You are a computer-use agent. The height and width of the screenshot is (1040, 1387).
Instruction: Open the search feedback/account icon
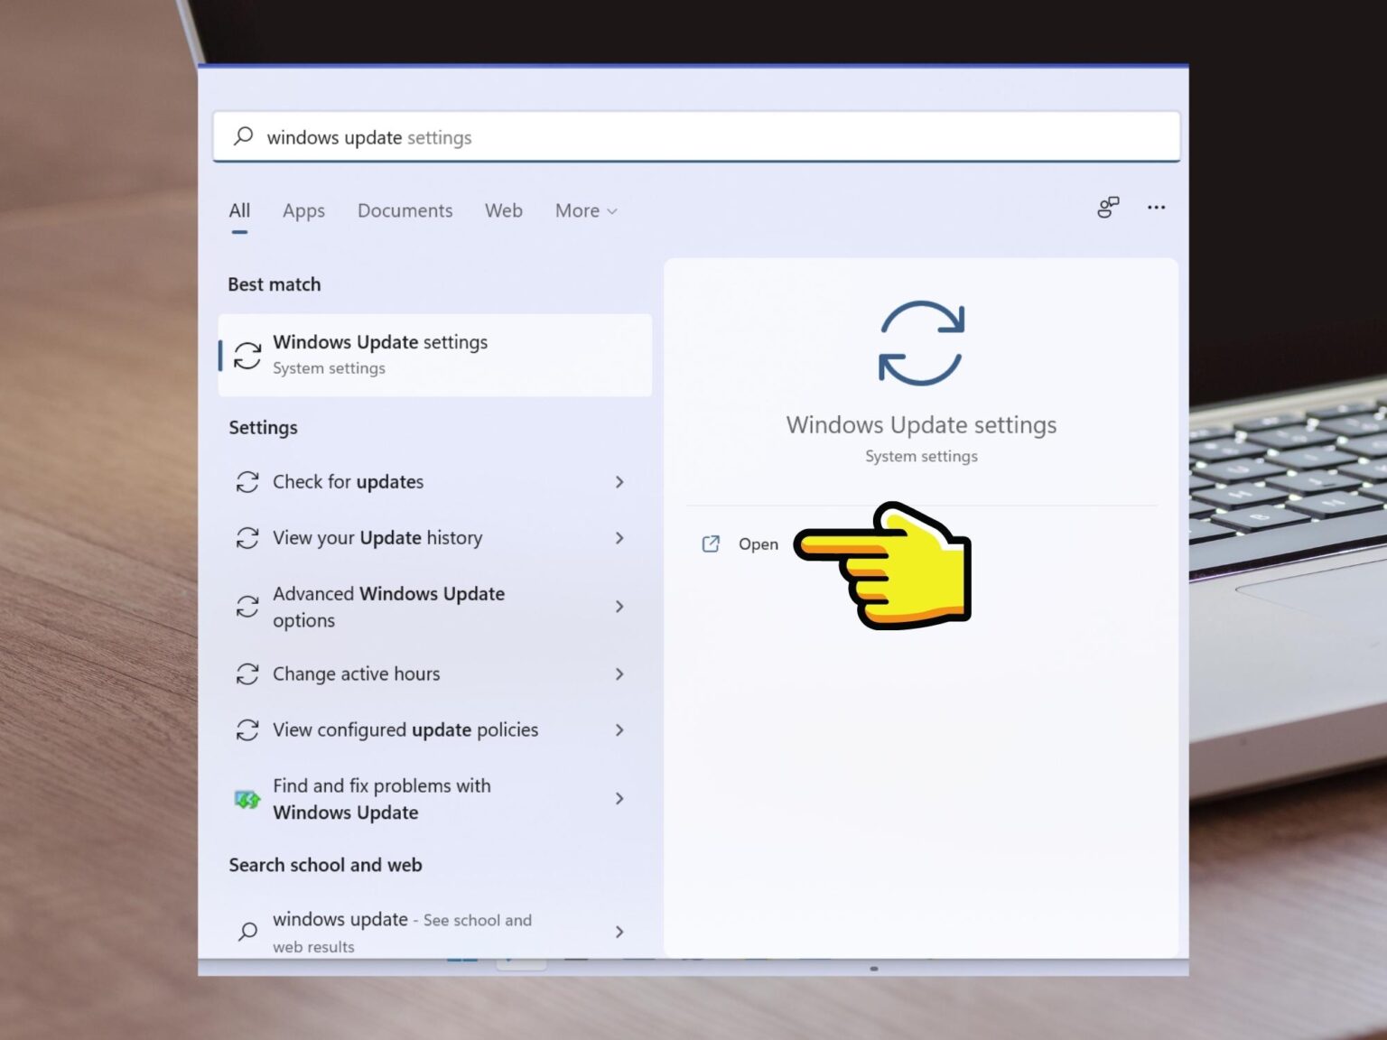click(1108, 208)
